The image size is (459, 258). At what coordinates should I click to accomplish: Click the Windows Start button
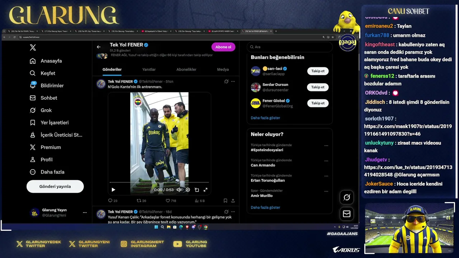tap(156, 227)
